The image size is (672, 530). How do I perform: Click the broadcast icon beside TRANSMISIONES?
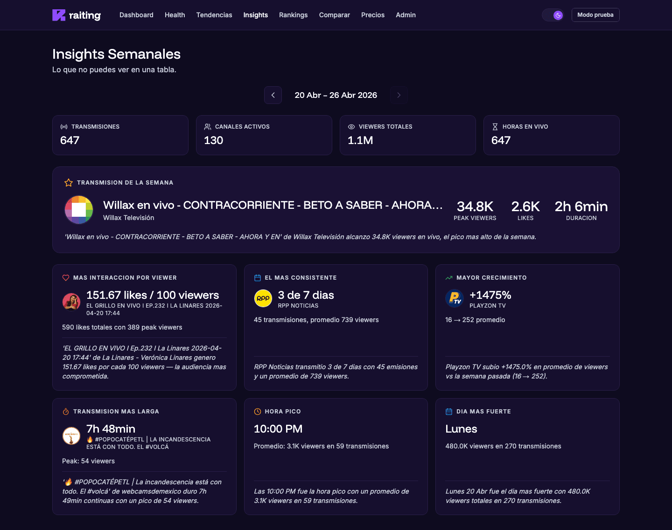[64, 127]
